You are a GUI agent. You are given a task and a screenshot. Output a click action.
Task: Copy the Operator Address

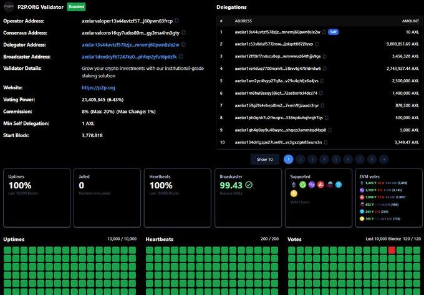177,21
